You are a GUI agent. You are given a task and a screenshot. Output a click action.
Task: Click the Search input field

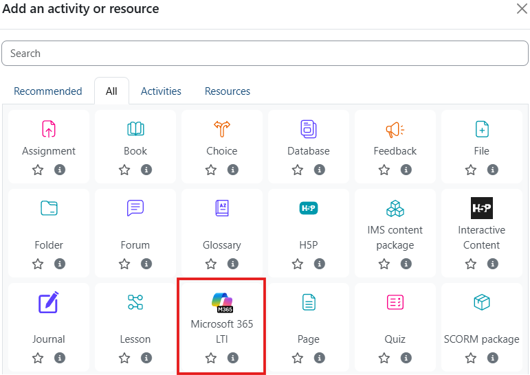265,54
